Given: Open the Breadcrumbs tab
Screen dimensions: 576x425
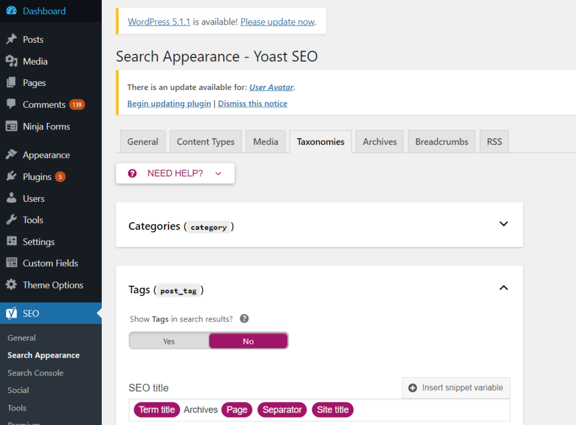Looking at the screenshot, I should pyautogui.click(x=441, y=141).
